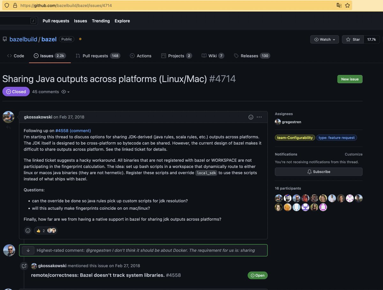This screenshot has width=383, height=290.
Task: Switch to the Wiki tab
Action: click(x=213, y=56)
